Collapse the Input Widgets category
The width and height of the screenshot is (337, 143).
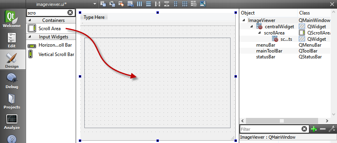30,37
